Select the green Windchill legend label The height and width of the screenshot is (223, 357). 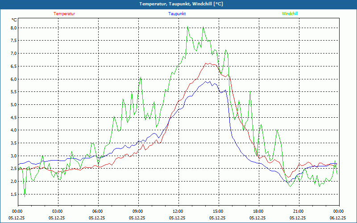(290, 13)
